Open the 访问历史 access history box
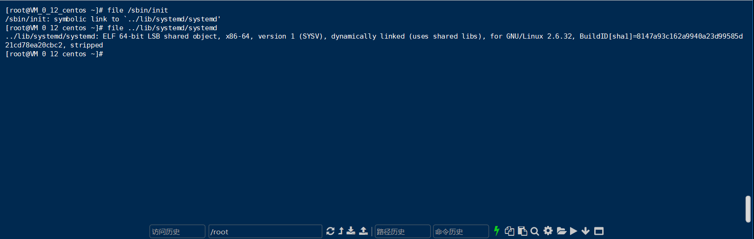The width and height of the screenshot is (754, 239). point(177,232)
